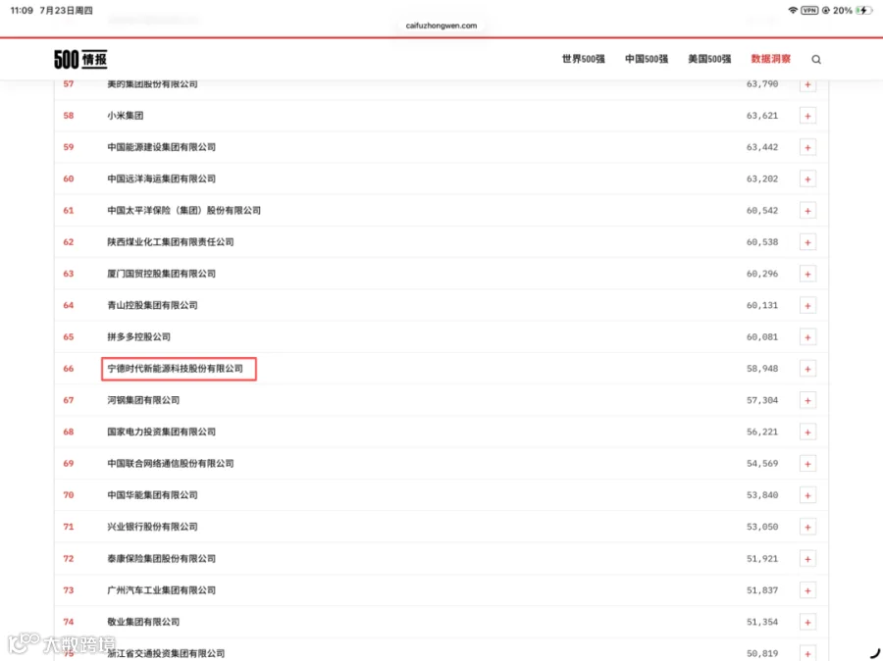
Task: Expand plus for 泰康保险集团 row
Action: click(807, 559)
